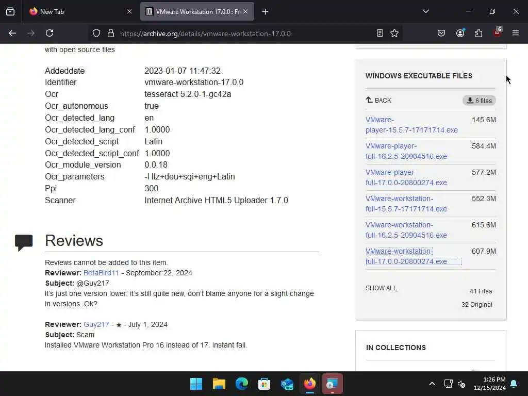Click the Reviews speech bubble icon
Image resolution: width=528 pixels, height=396 pixels.
pyautogui.click(x=24, y=243)
